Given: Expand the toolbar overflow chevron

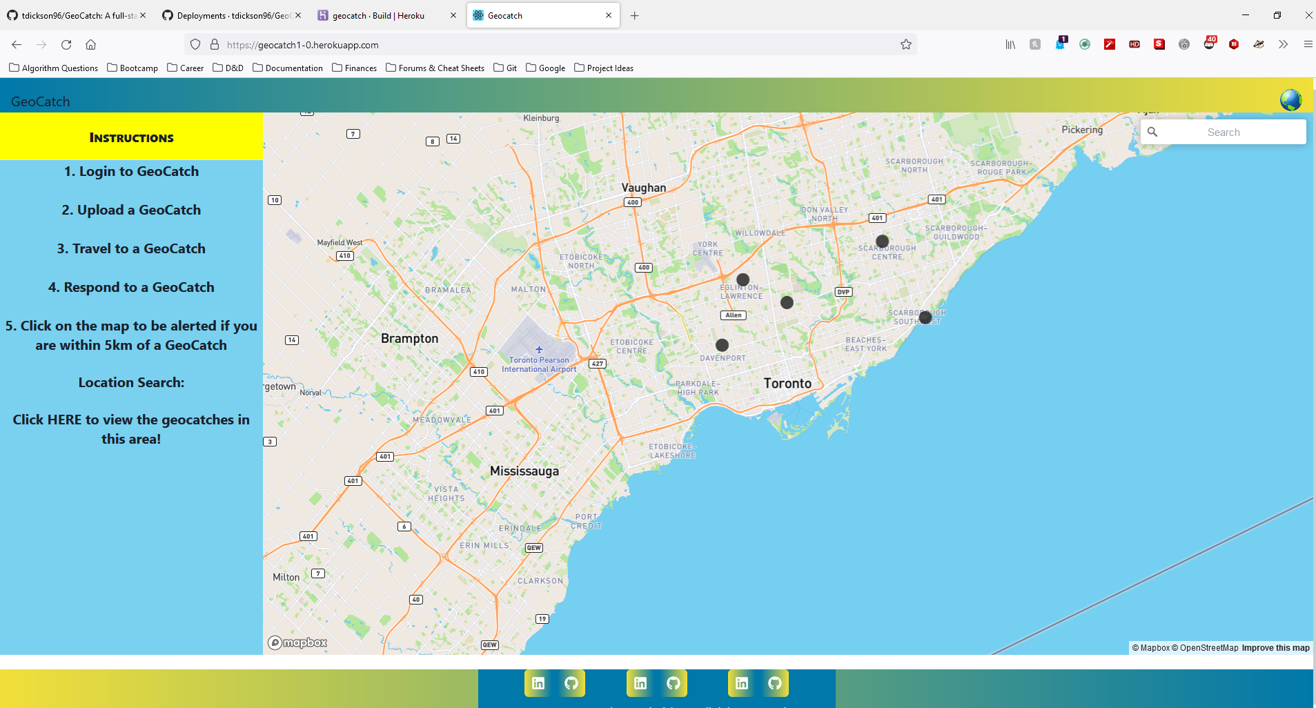Looking at the screenshot, I should pos(1283,44).
